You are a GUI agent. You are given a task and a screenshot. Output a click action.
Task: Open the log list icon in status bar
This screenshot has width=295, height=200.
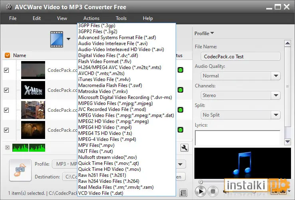click(183, 193)
